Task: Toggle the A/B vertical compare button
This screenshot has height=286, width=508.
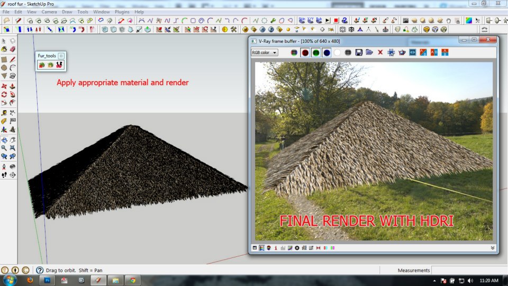Action: pos(434,52)
